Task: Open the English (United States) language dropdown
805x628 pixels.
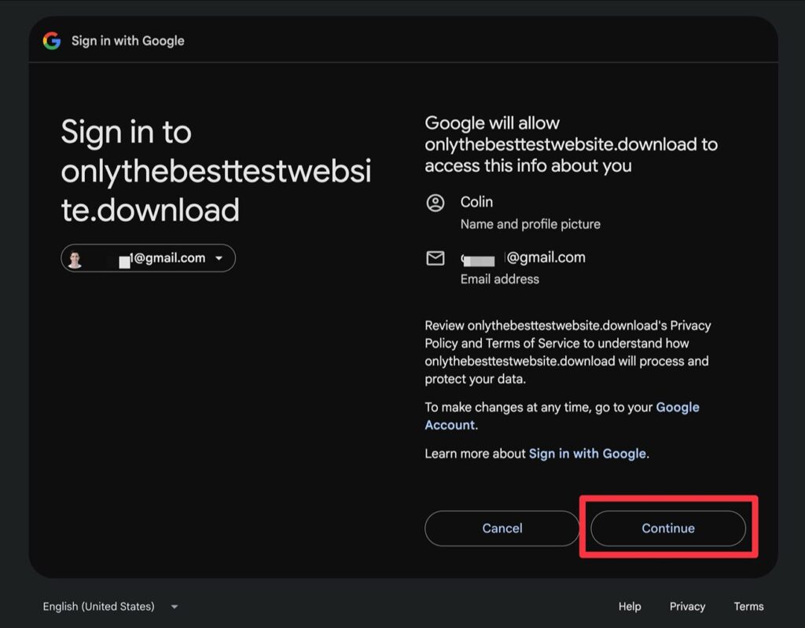Action: 110,607
